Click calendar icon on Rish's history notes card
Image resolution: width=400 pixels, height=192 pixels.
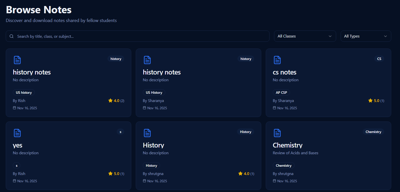click(14, 108)
